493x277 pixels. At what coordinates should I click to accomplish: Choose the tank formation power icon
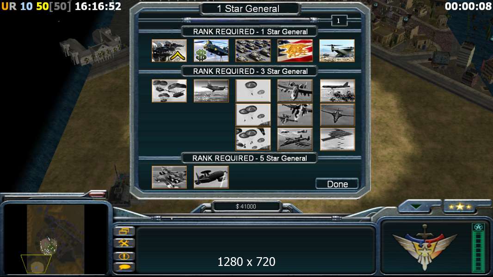tap(253, 50)
